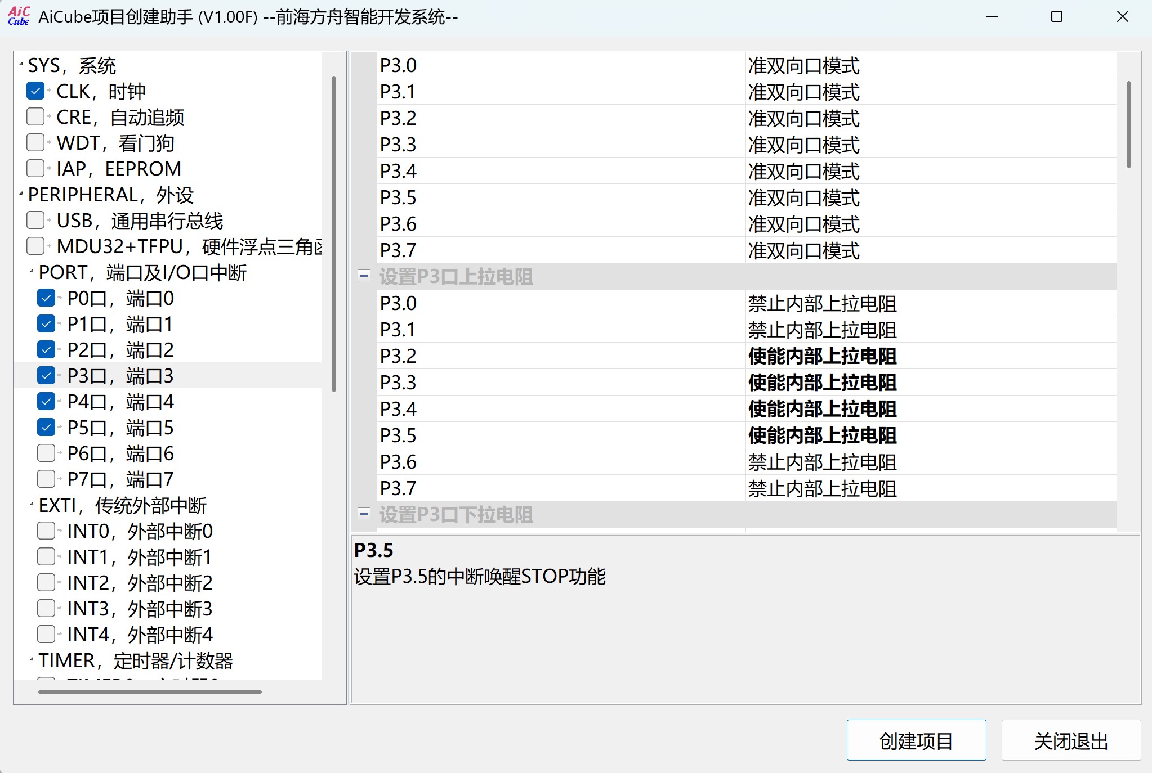Collapse the 设置P3口上拉电阻 section
Screen dimensions: 1152x773
[364, 276]
